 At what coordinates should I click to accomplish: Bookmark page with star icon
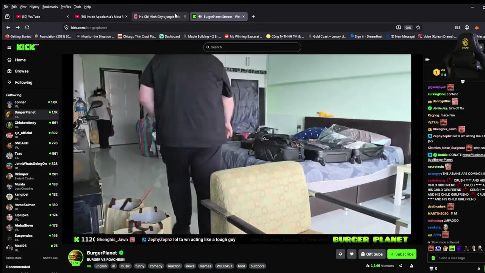[418, 27]
